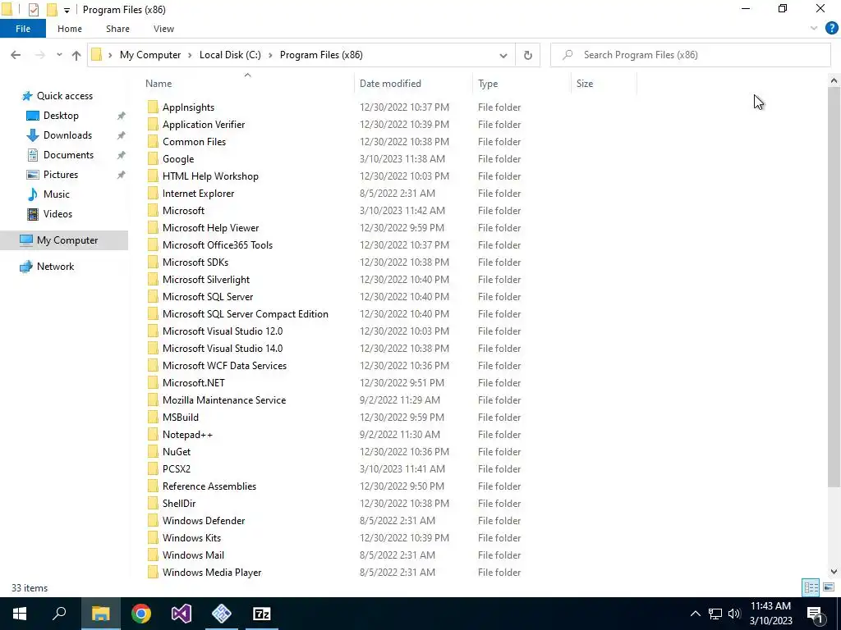Image resolution: width=841 pixels, height=630 pixels.
Task: Open Downloads in the navigation pane
Action: click(x=67, y=135)
